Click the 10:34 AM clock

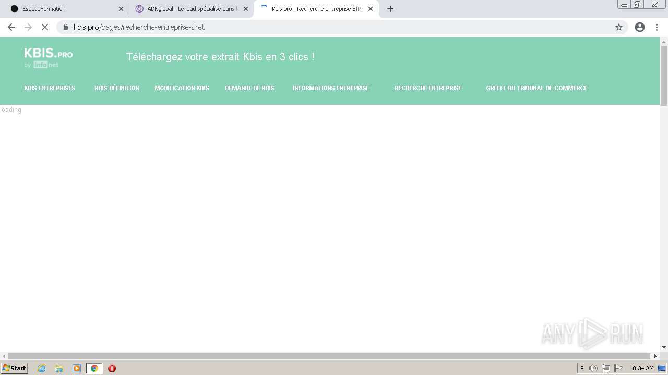pos(641,368)
